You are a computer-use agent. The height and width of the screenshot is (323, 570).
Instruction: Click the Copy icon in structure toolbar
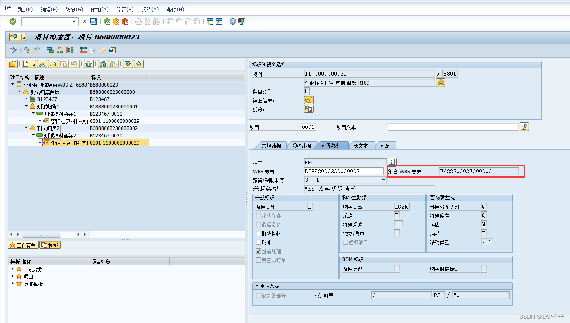click(x=53, y=64)
